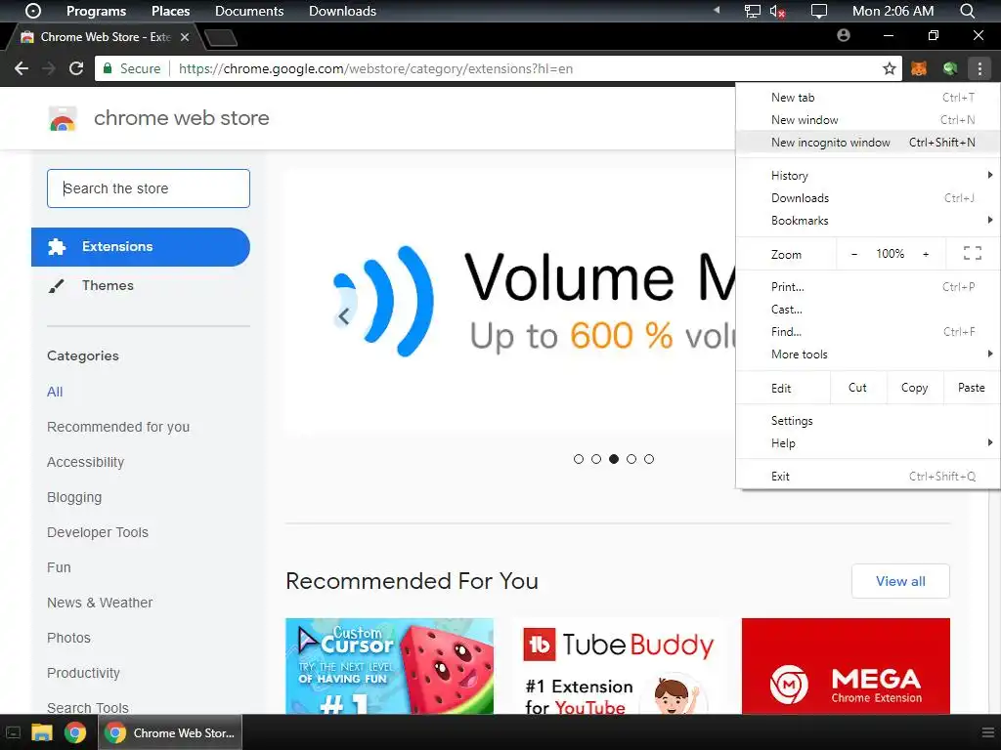The height and width of the screenshot is (750, 1001).
Task: Open the Programs menu
Action: (97, 11)
